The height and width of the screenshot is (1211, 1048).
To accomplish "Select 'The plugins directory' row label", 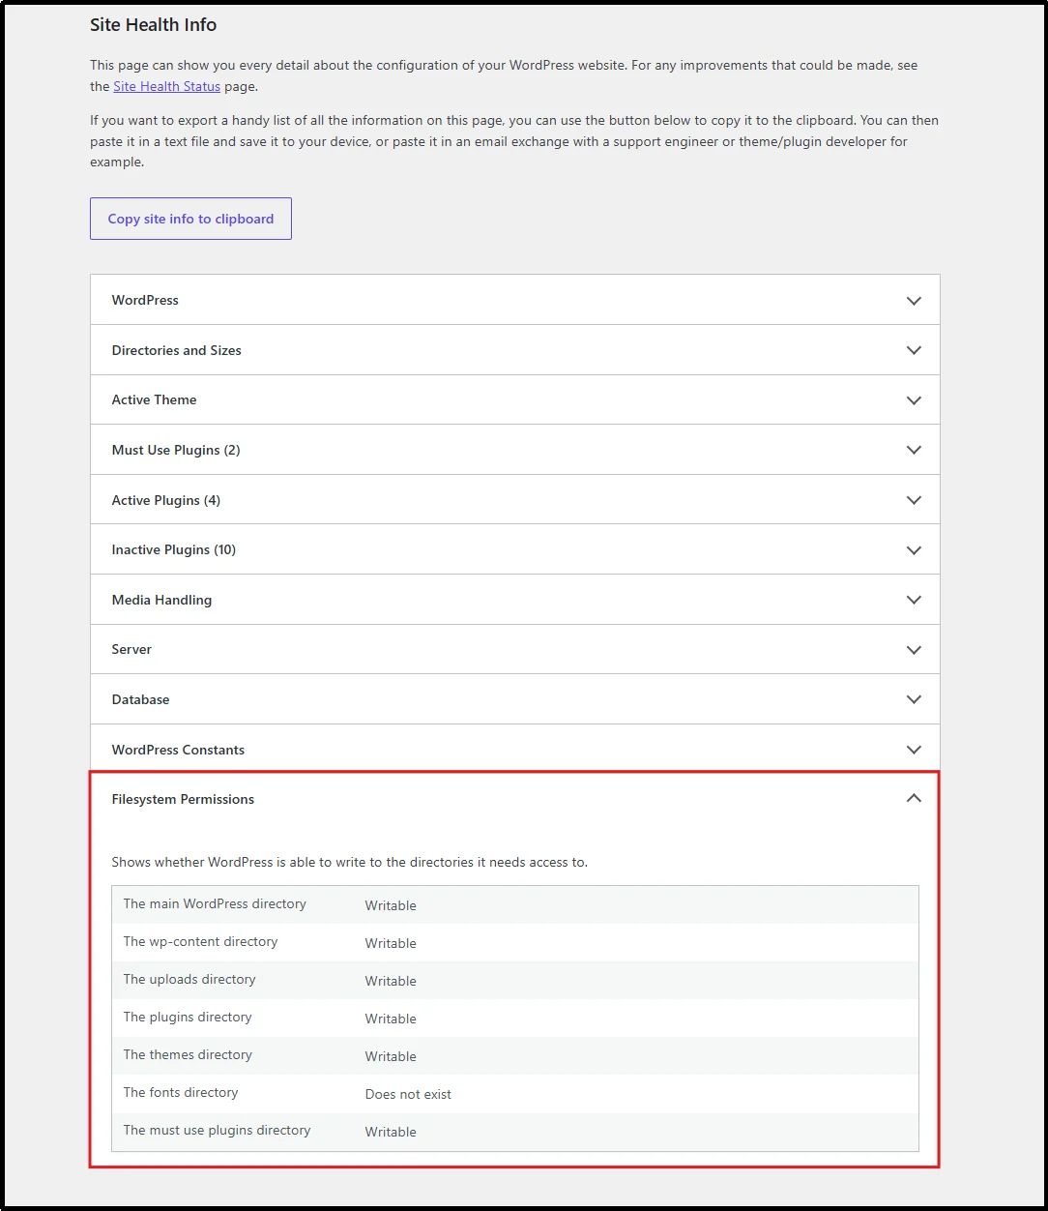I will [x=188, y=1017].
